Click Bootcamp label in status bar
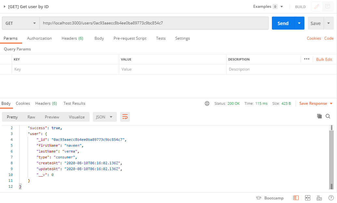This screenshot has width=337, height=203. point(274,198)
